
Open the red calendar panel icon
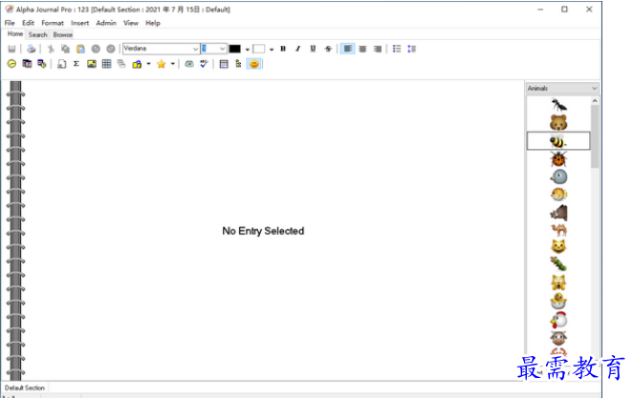point(224,64)
